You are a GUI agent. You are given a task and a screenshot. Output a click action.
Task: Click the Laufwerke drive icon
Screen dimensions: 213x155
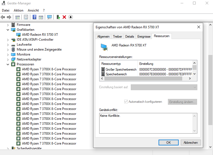[13, 45]
